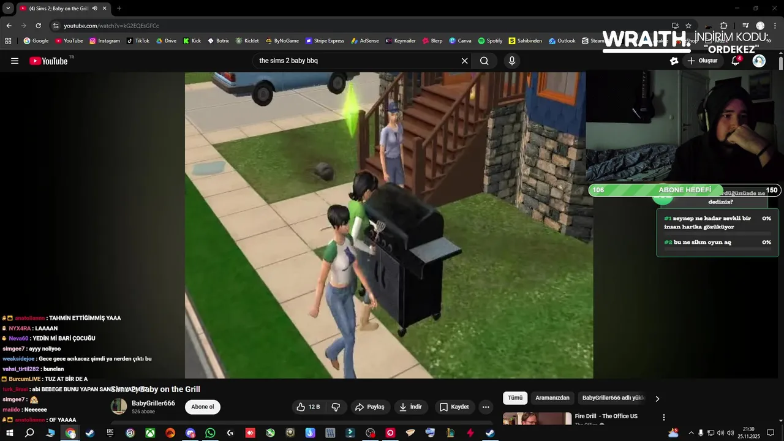Open Logitech G HUB in taskbar
Image resolution: width=784 pixels, height=441 pixels.
point(230,433)
